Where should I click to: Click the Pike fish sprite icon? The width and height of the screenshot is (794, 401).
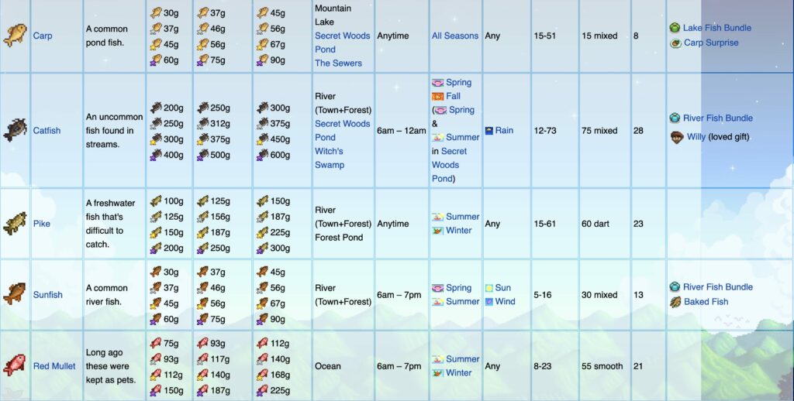16,224
